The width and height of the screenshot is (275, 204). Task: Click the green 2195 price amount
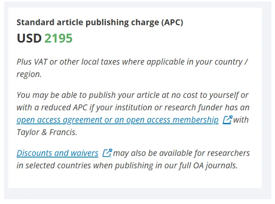(58, 38)
